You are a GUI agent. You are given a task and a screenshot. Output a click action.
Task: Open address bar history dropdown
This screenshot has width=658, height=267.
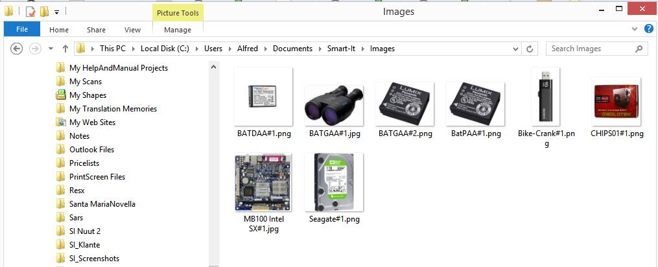coord(516,49)
